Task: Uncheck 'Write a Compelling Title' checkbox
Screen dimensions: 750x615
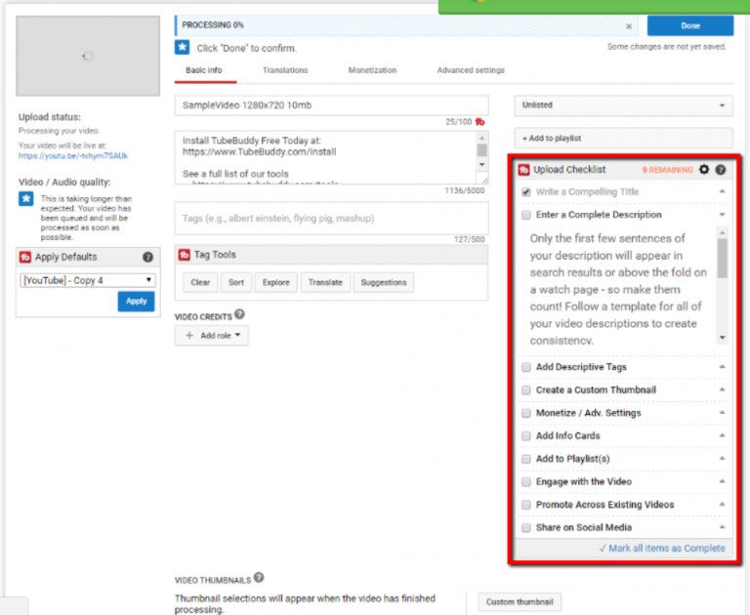Action: [526, 191]
